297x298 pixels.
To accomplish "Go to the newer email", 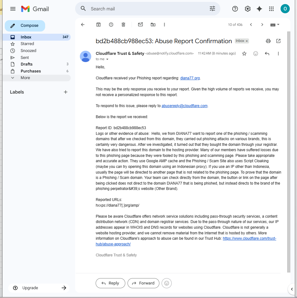I will pyautogui.click(x=251, y=25).
